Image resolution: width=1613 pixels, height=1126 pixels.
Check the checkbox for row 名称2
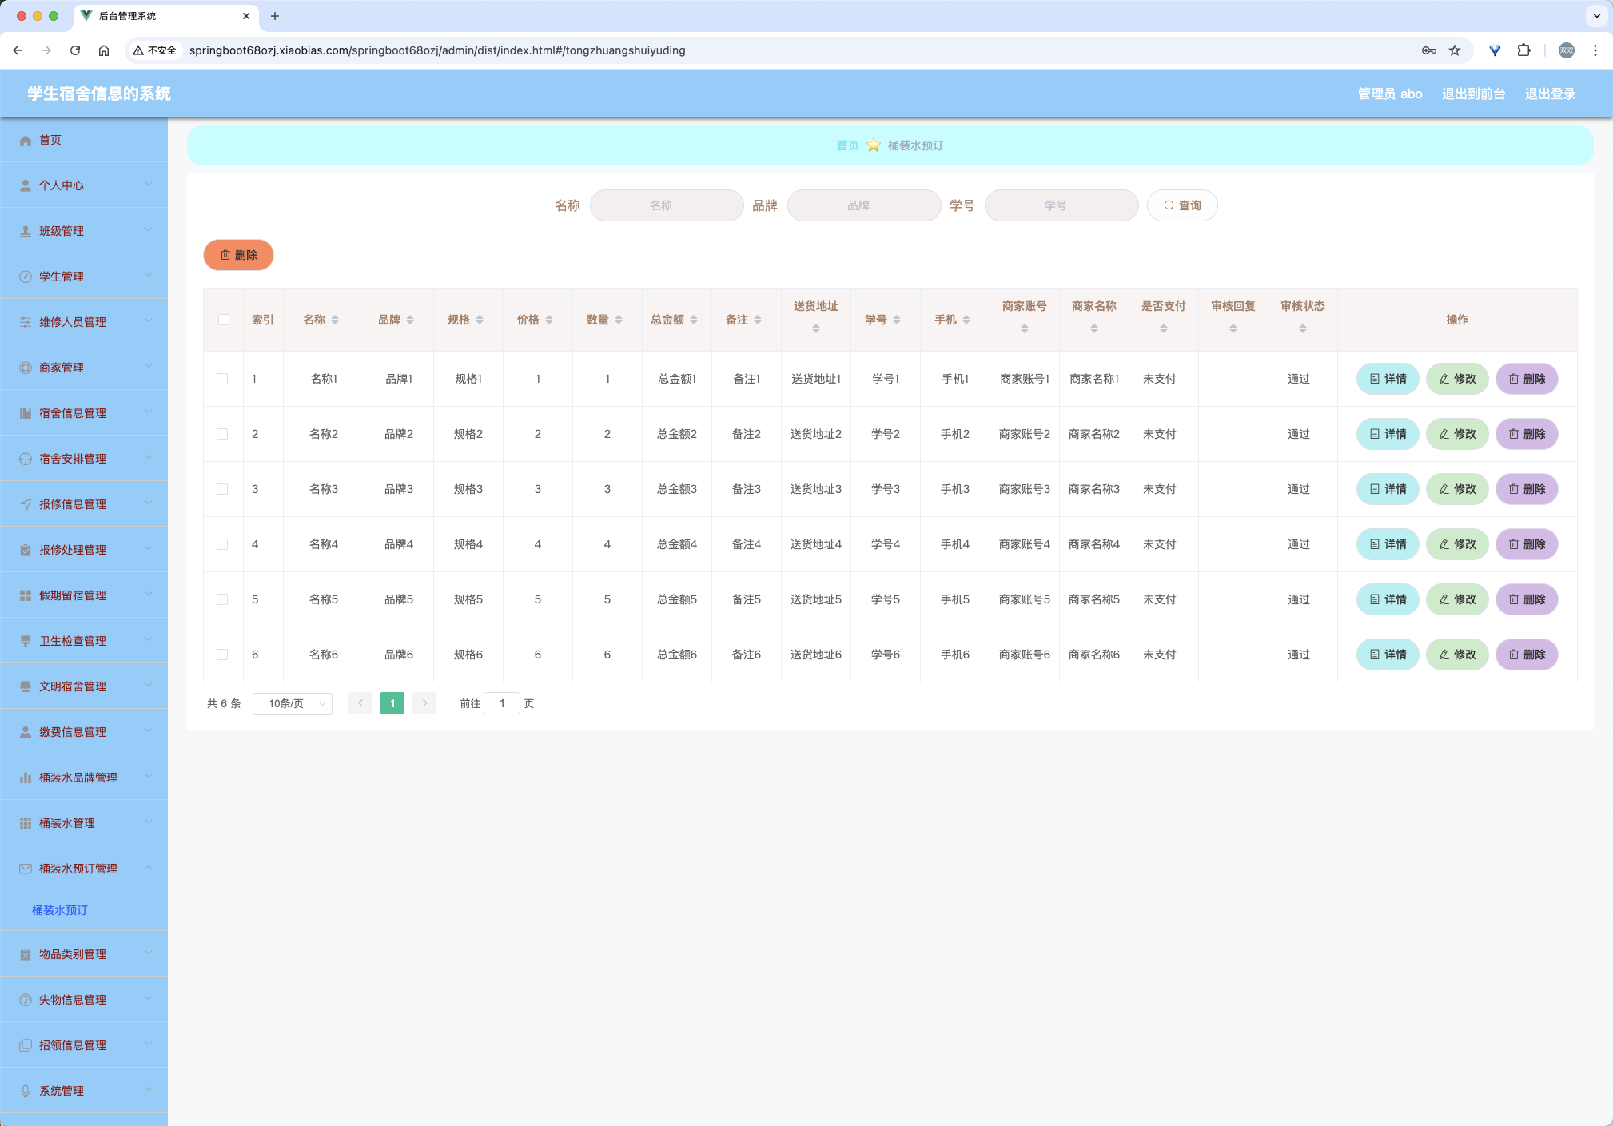tap(222, 434)
